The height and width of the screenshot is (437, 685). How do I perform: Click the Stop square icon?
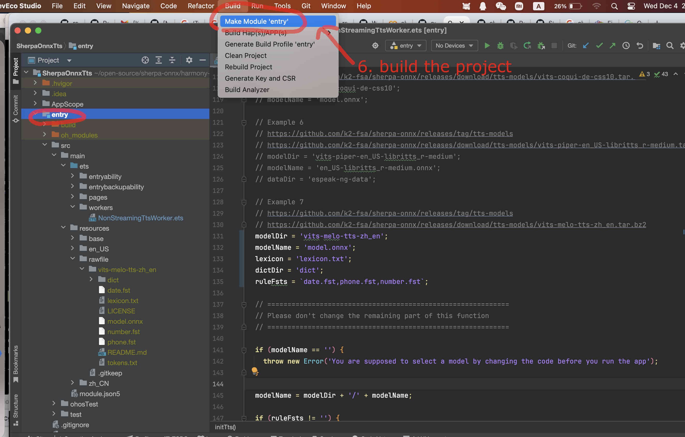pos(554,46)
